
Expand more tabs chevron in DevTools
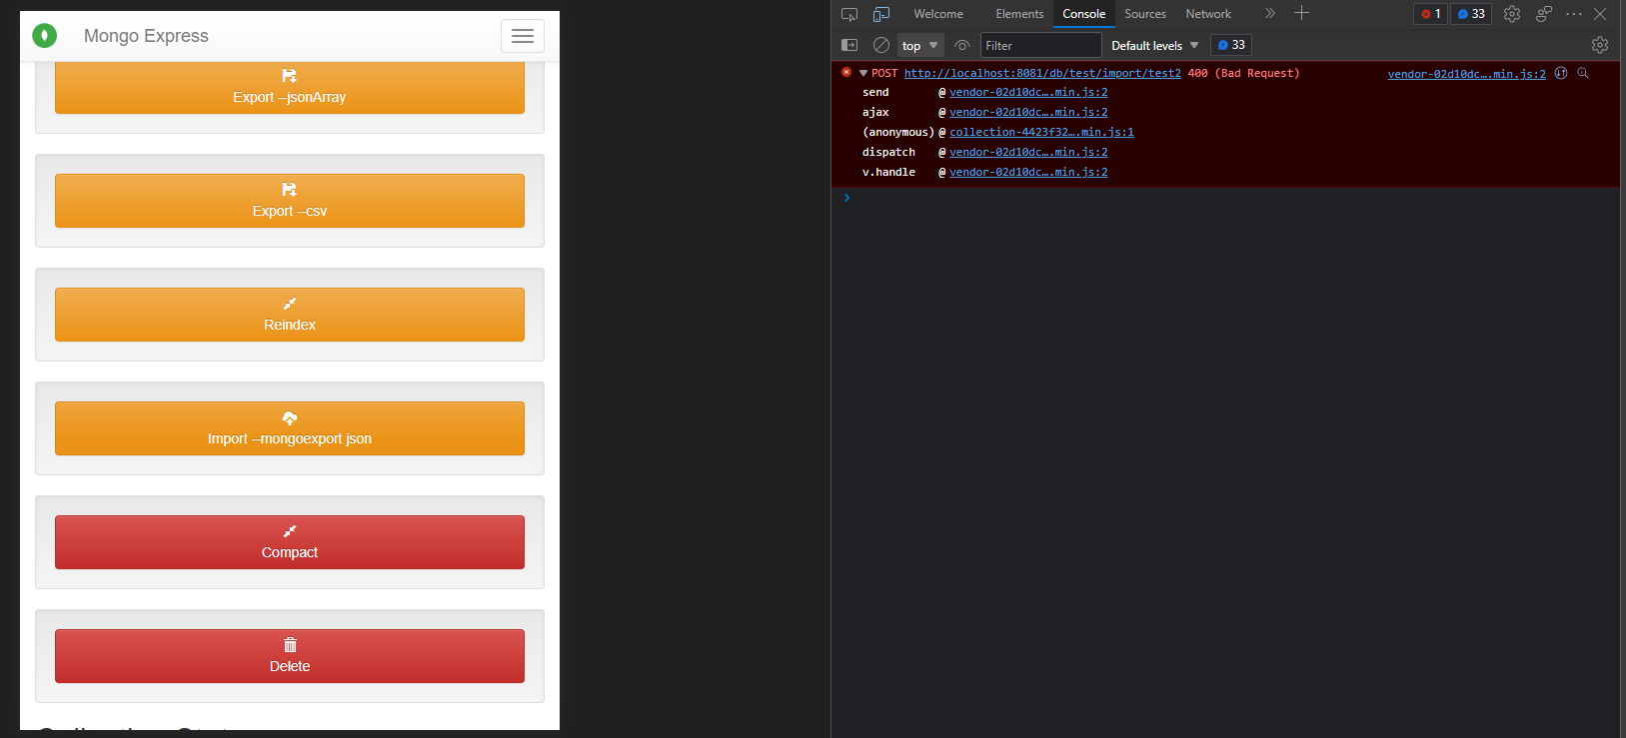click(x=1270, y=13)
